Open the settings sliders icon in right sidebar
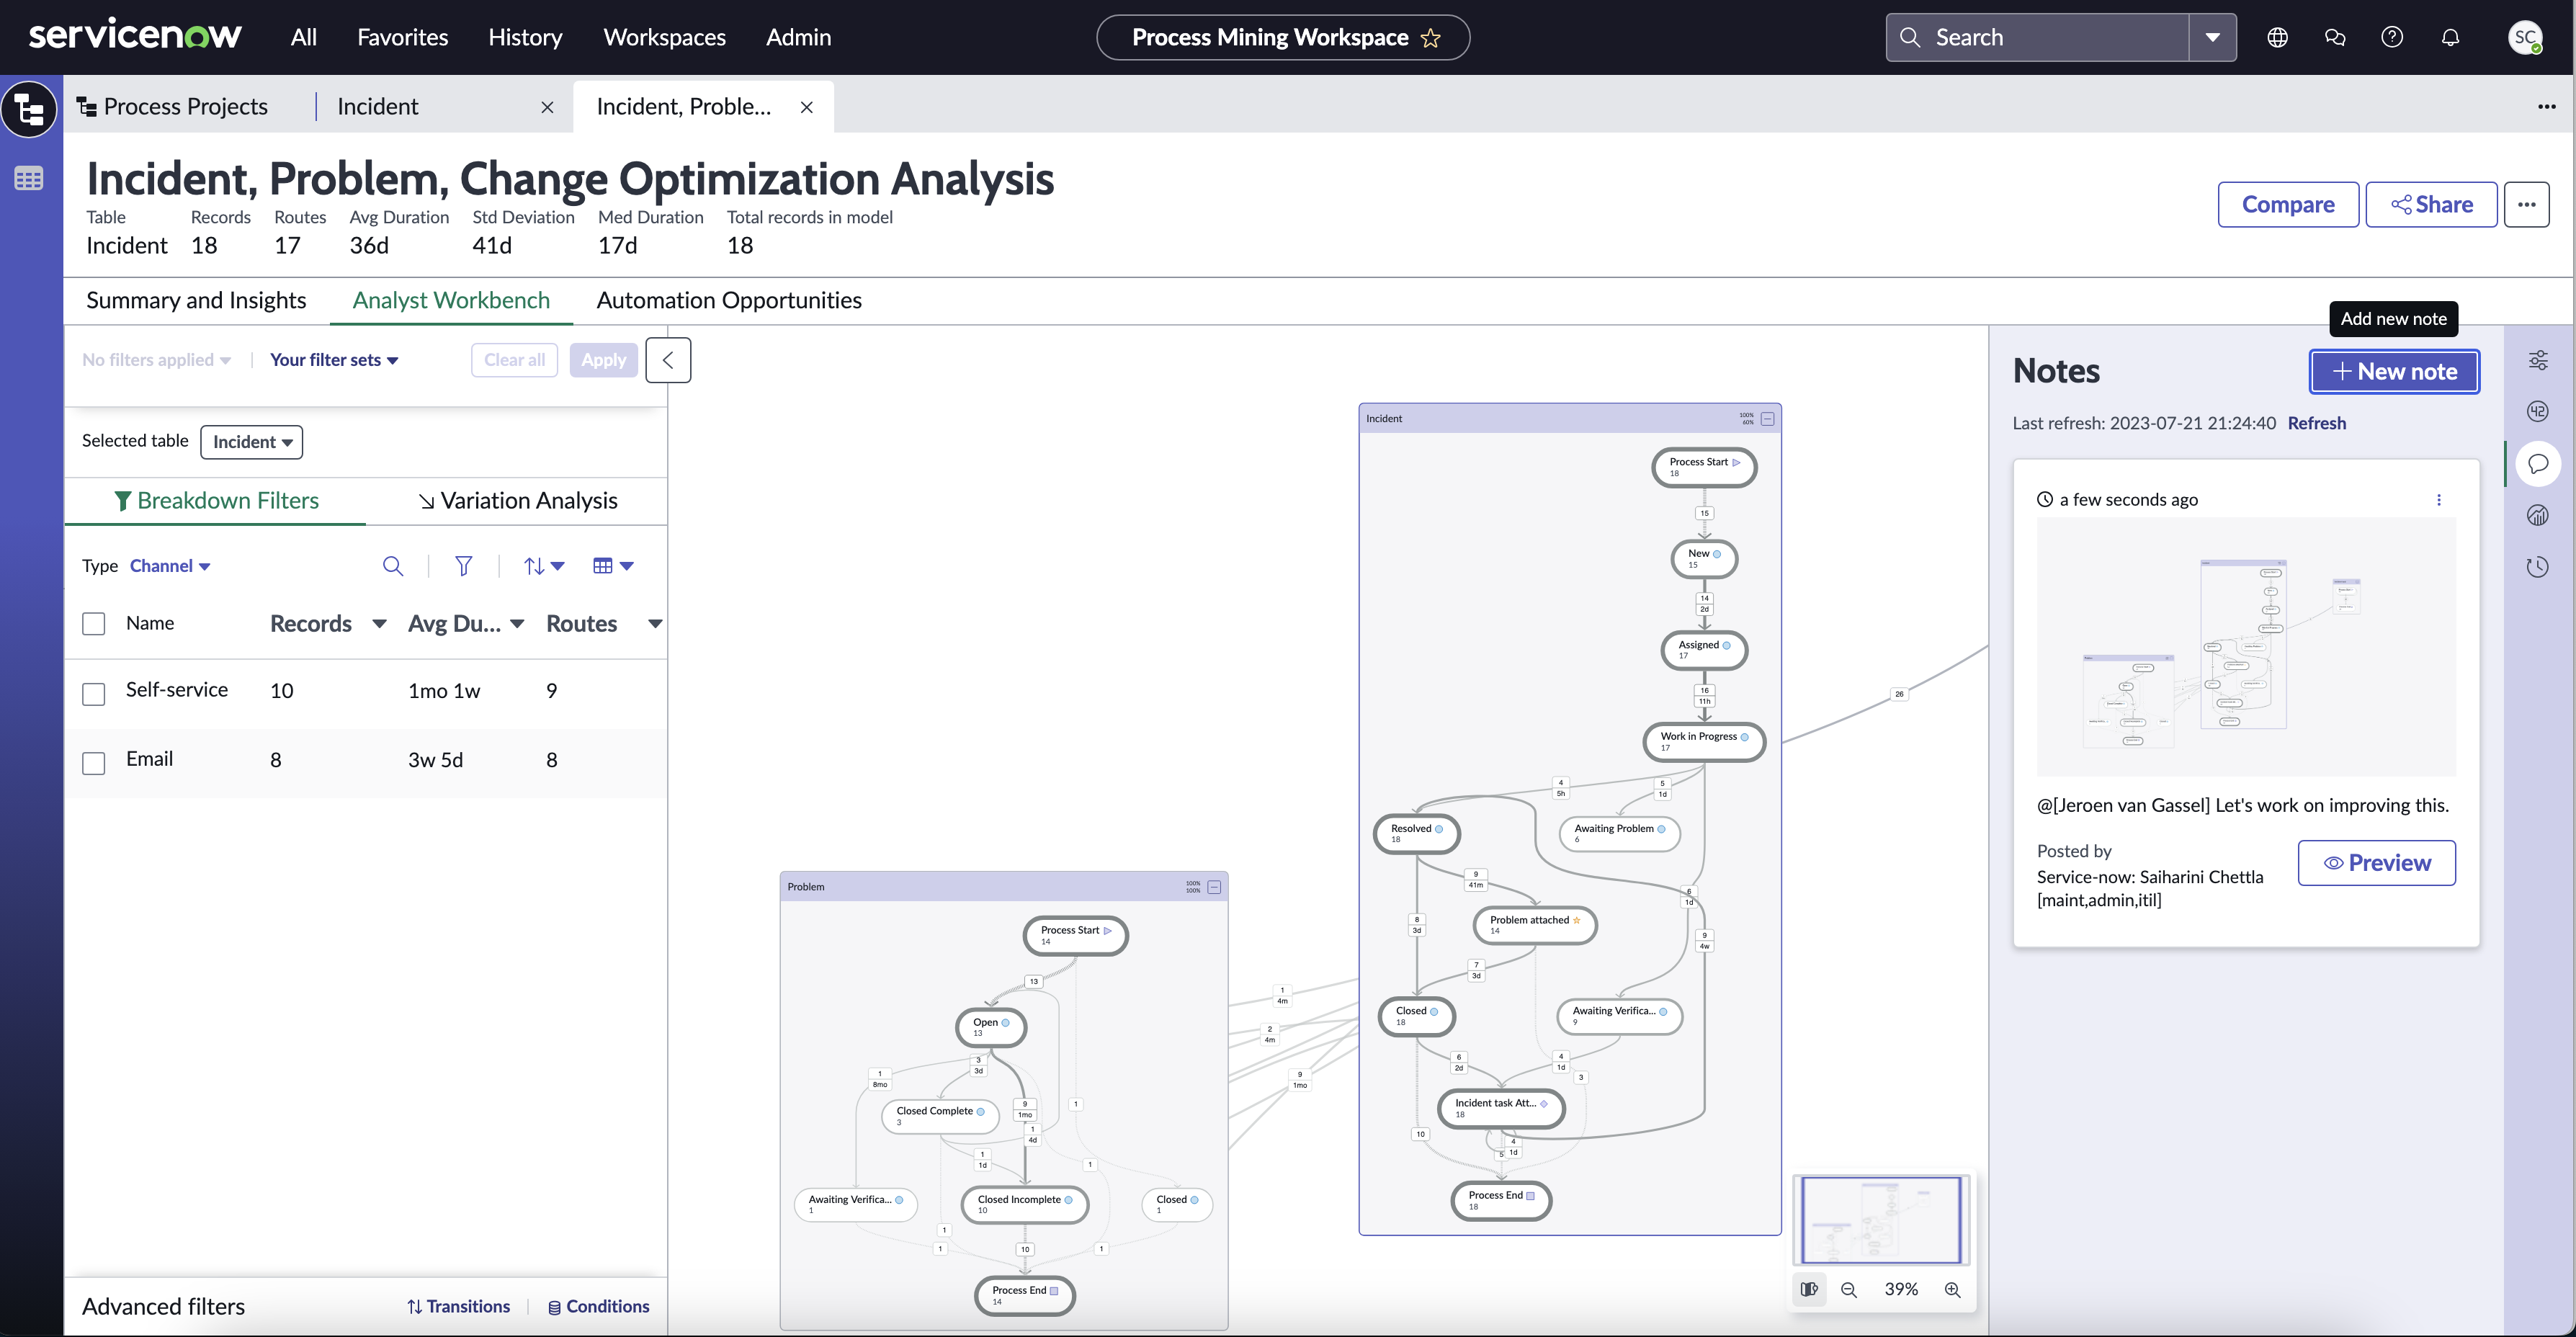 click(x=2538, y=360)
